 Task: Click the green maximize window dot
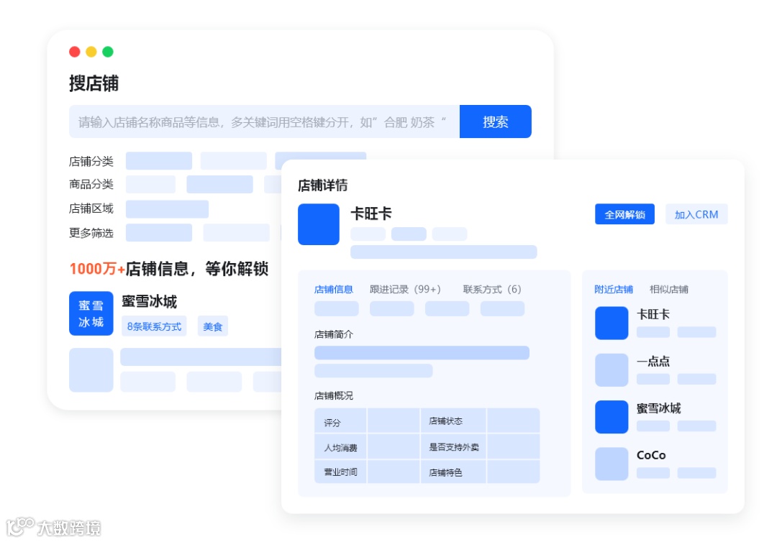pos(107,52)
